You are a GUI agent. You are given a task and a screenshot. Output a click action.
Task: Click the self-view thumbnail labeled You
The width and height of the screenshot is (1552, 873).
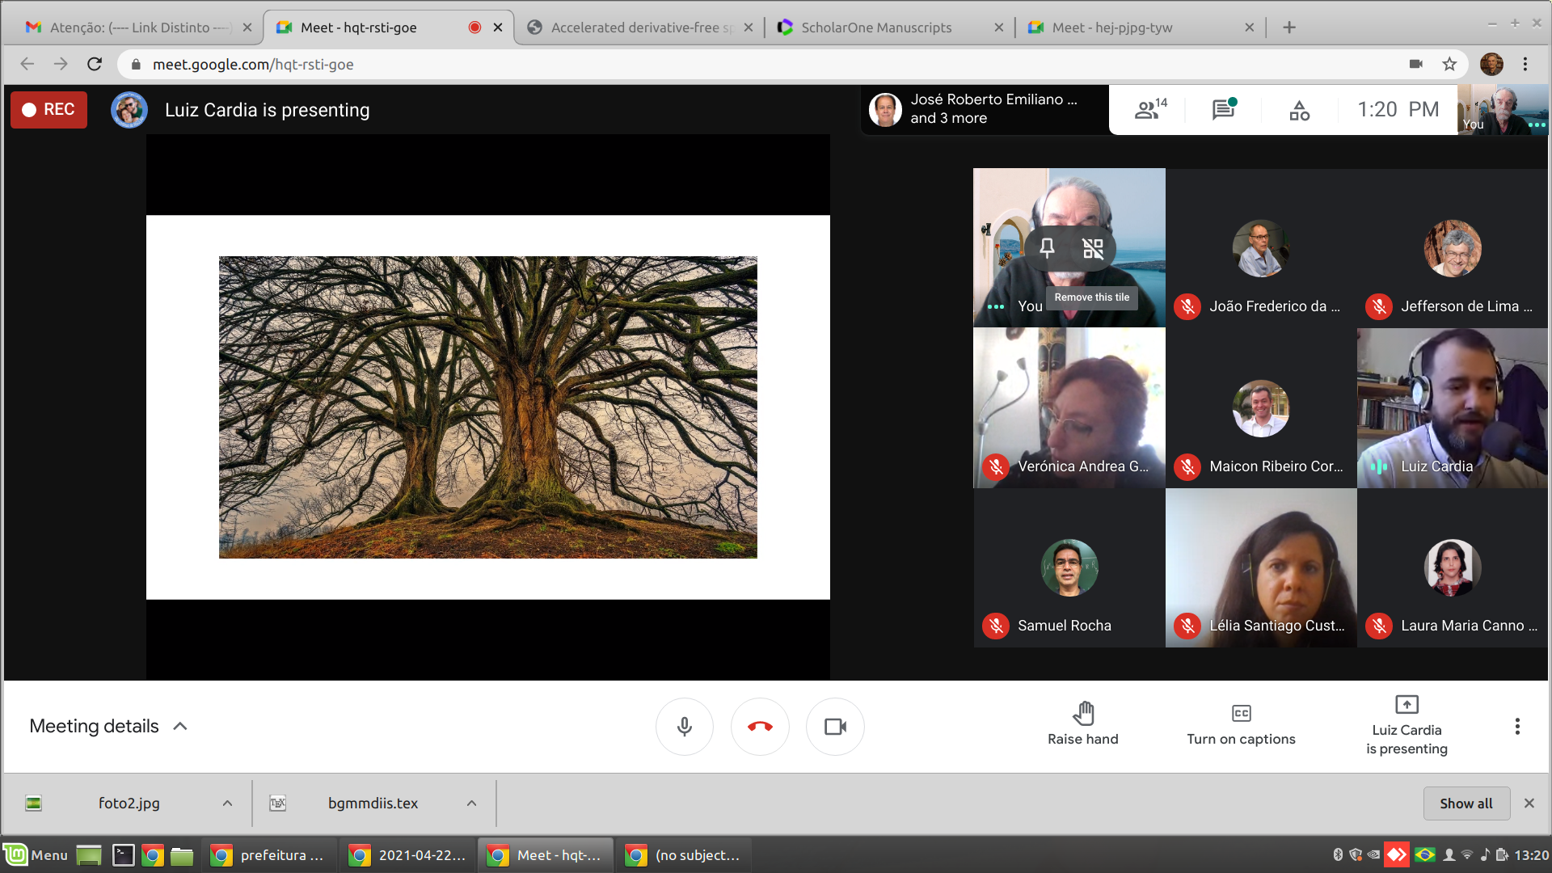(1502, 109)
